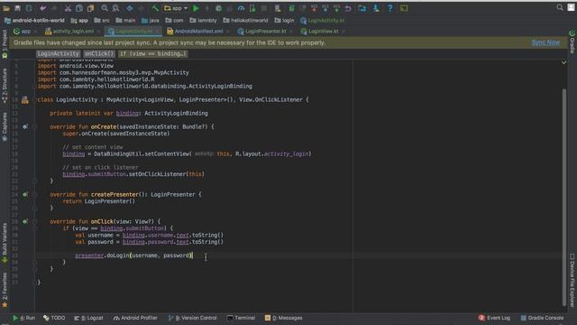Click the Find magnifier icon in toolbar
577x325 pixels.
tap(105, 8)
